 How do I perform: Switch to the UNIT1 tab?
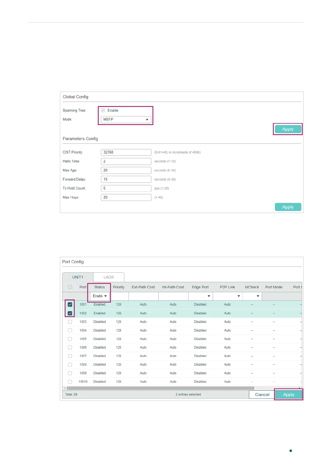point(78,277)
